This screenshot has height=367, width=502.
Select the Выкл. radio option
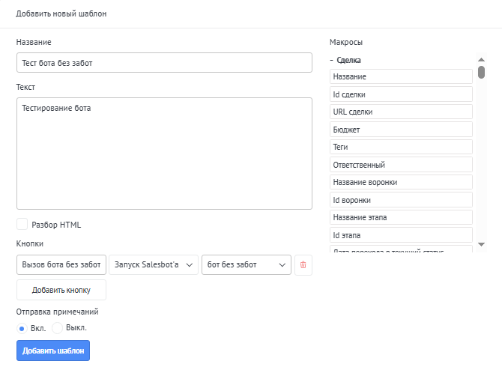57,328
